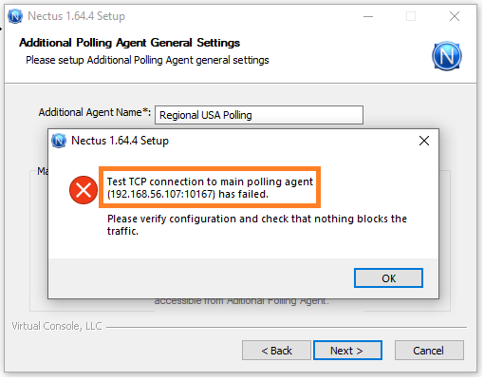The width and height of the screenshot is (484, 382).
Task: Minimize the Nectus Setup window
Action: pos(368,16)
